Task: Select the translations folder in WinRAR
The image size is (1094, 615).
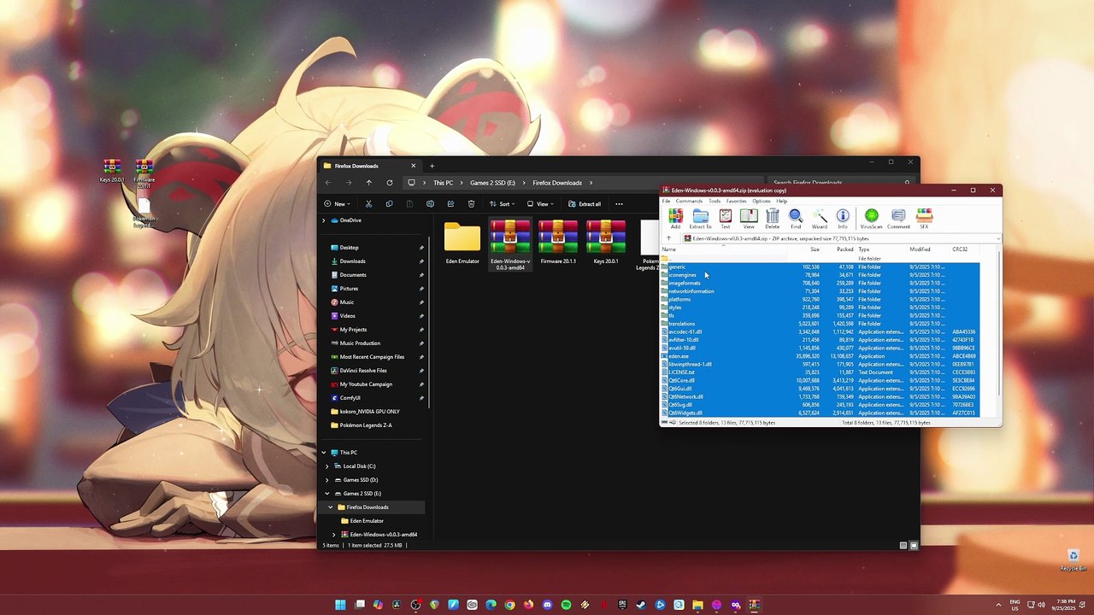Action: point(820,324)
